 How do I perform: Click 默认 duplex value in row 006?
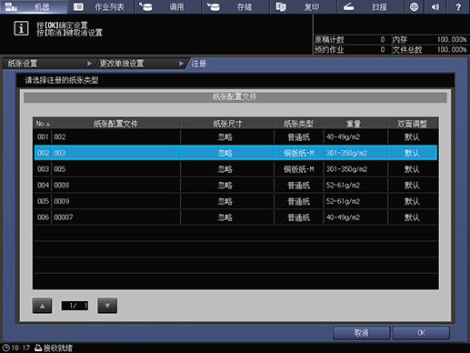pos(412,217)
